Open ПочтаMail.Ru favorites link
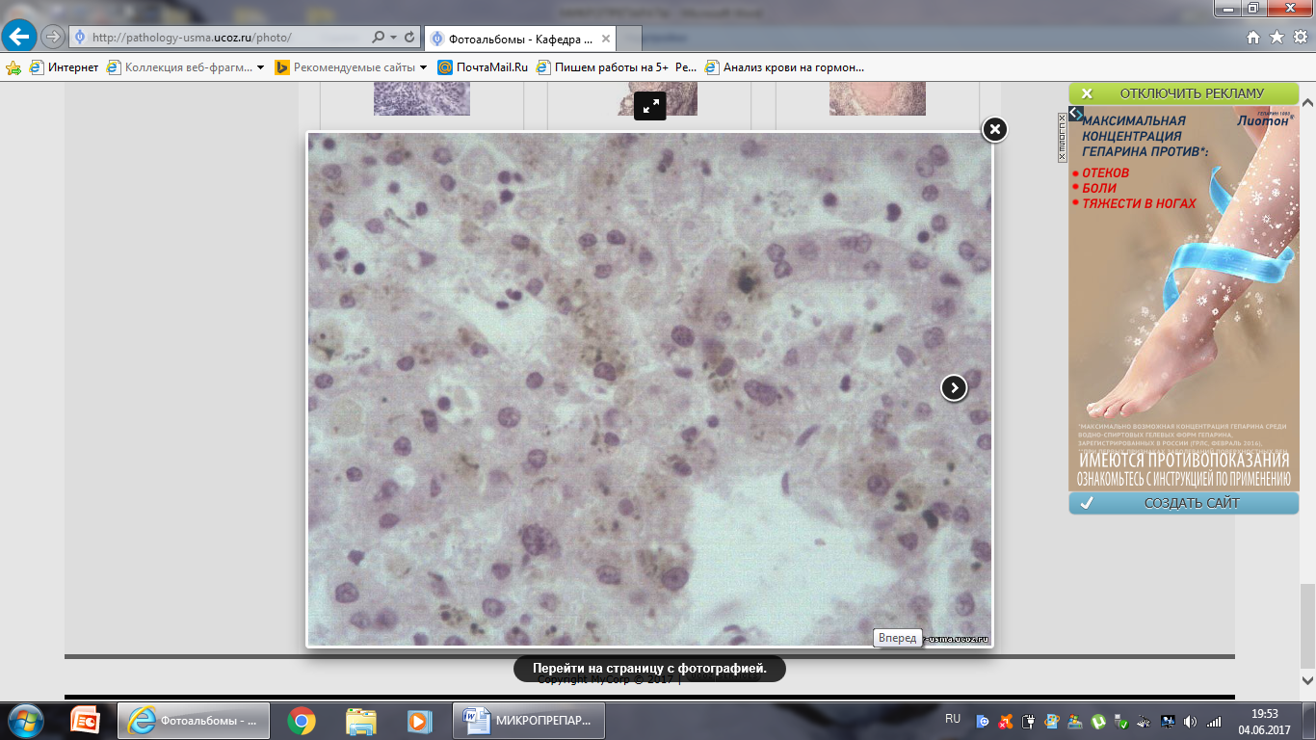 coord(483,67)
